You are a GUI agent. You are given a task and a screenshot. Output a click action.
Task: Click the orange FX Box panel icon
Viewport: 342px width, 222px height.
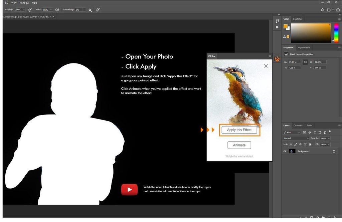pos(277,59)
